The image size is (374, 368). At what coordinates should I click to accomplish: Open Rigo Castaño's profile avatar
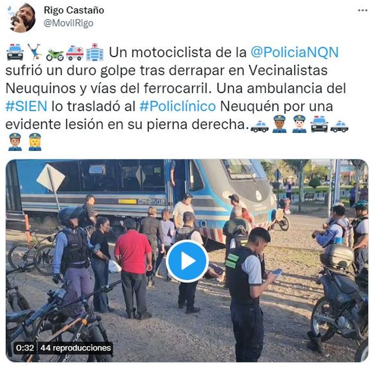click(22, 17)
